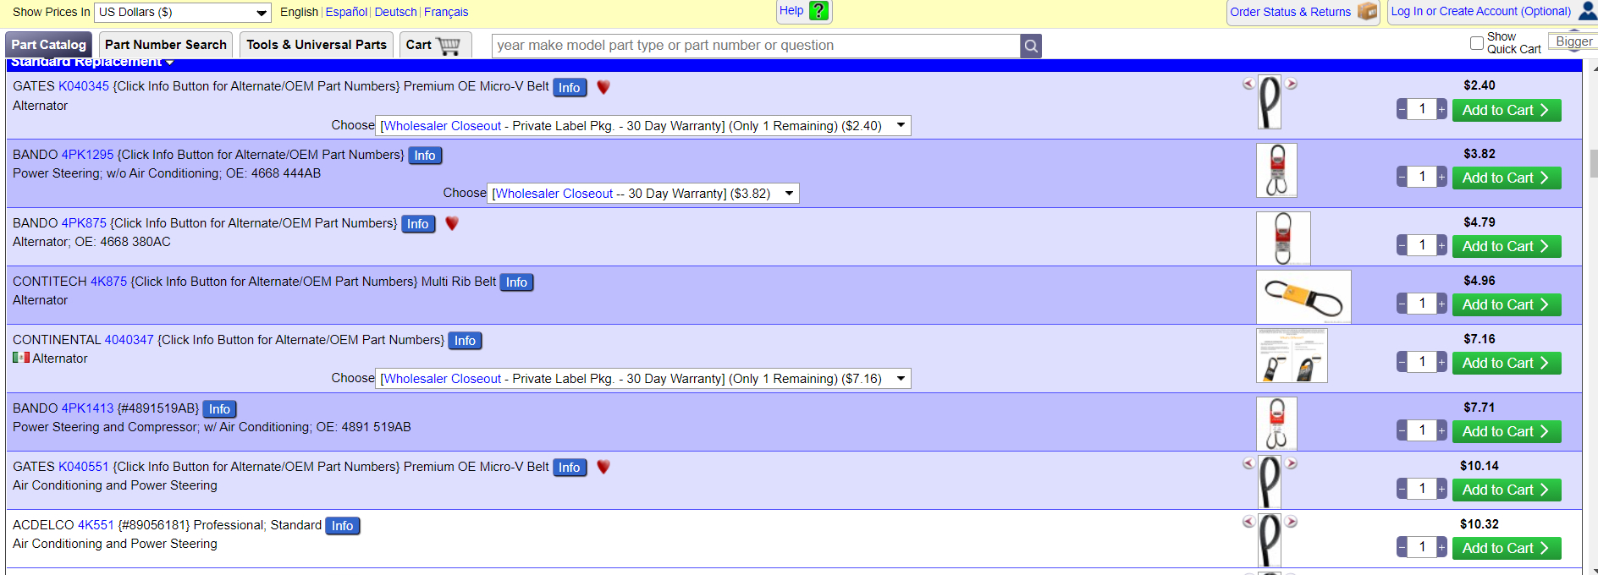Click the search input field
The width and height of the screenshot is (1598, 575).
point(756,46)
